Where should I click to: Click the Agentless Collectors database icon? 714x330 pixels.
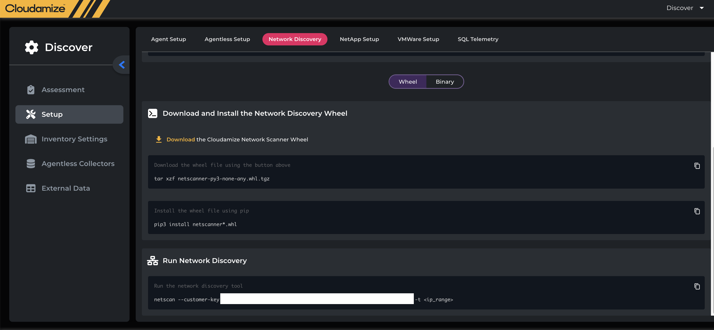click(31, 164)
